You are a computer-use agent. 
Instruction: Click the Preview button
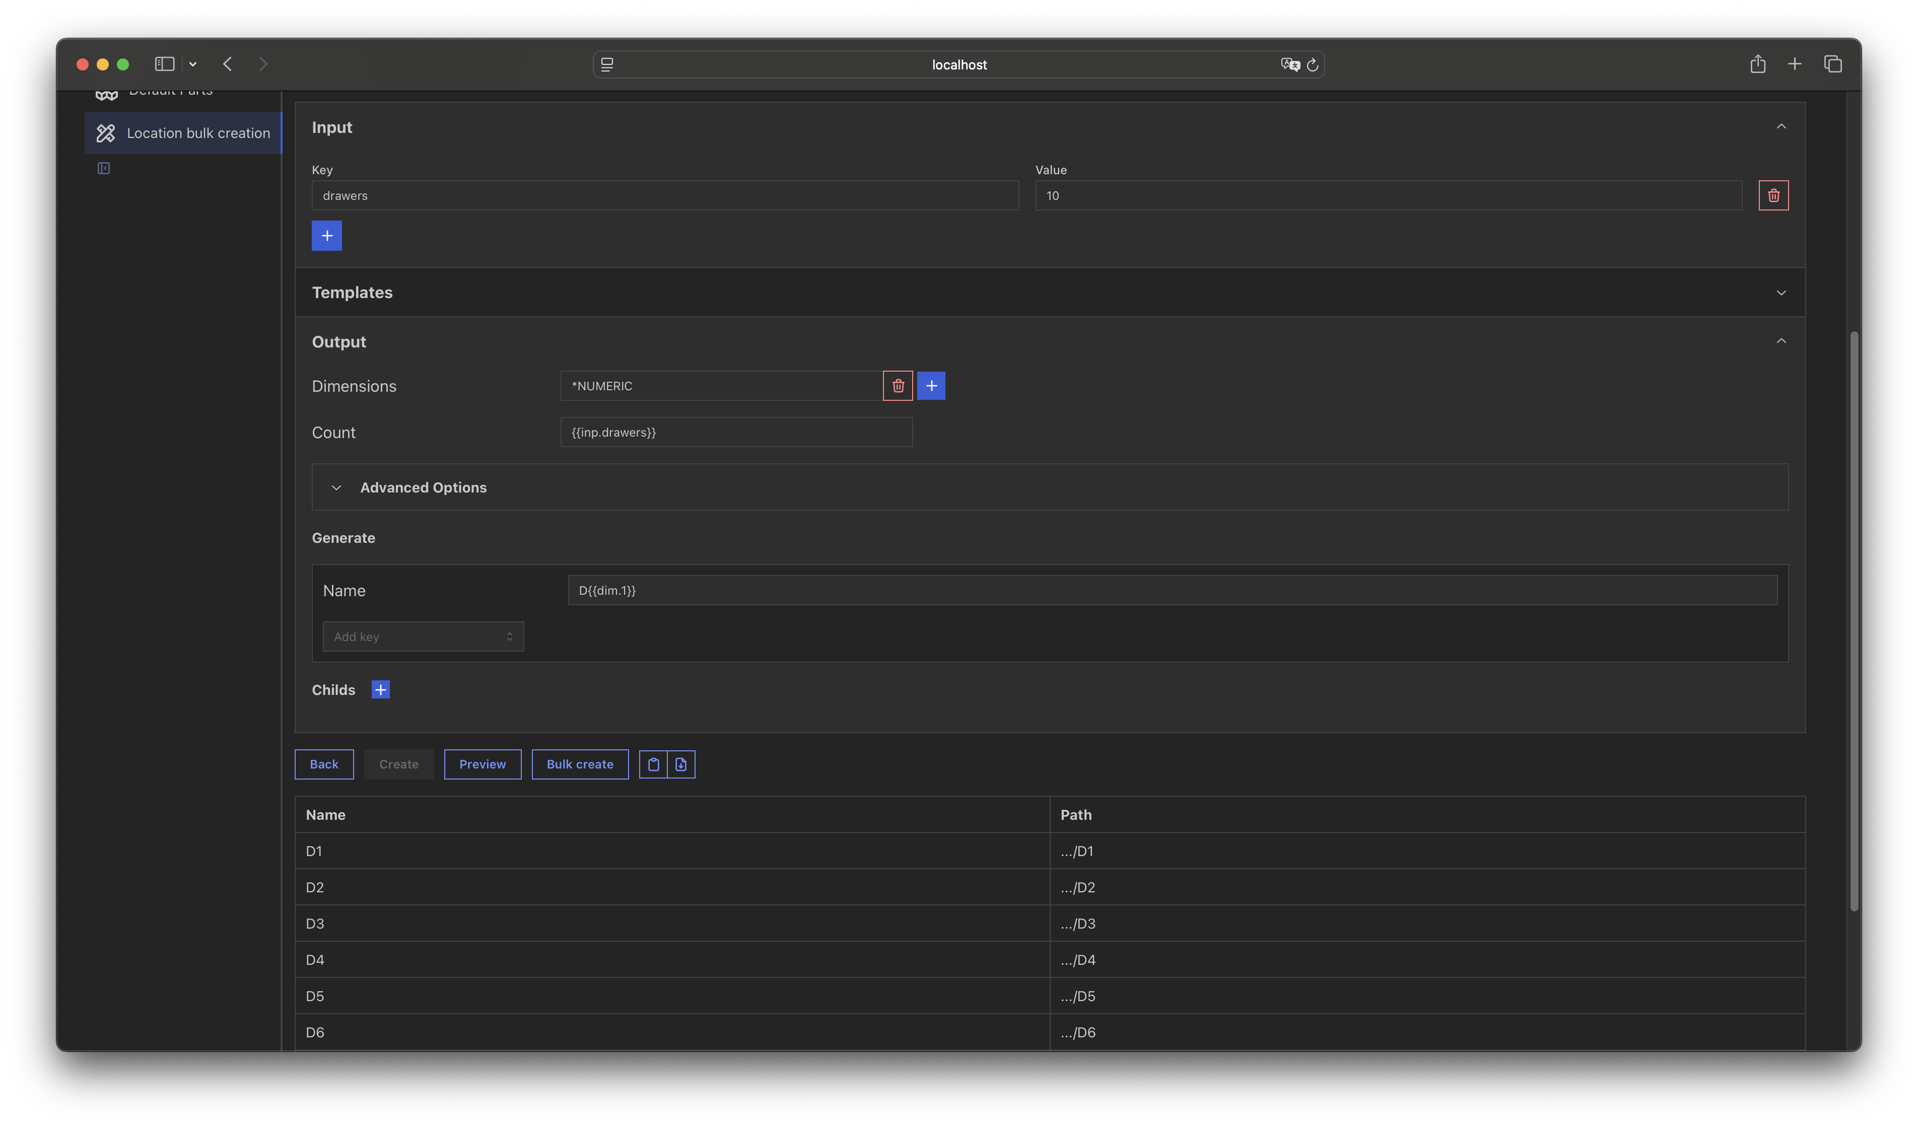482,764
